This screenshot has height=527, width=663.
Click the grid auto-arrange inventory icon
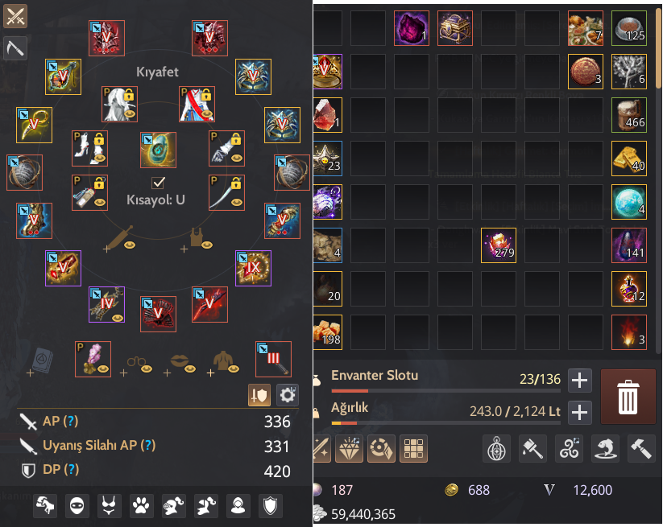pos(413,448)
